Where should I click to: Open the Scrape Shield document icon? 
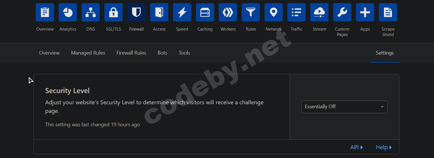coord(388,12)
